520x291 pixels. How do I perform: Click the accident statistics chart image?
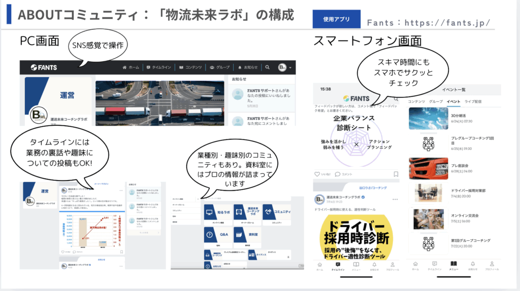[92, 231]
